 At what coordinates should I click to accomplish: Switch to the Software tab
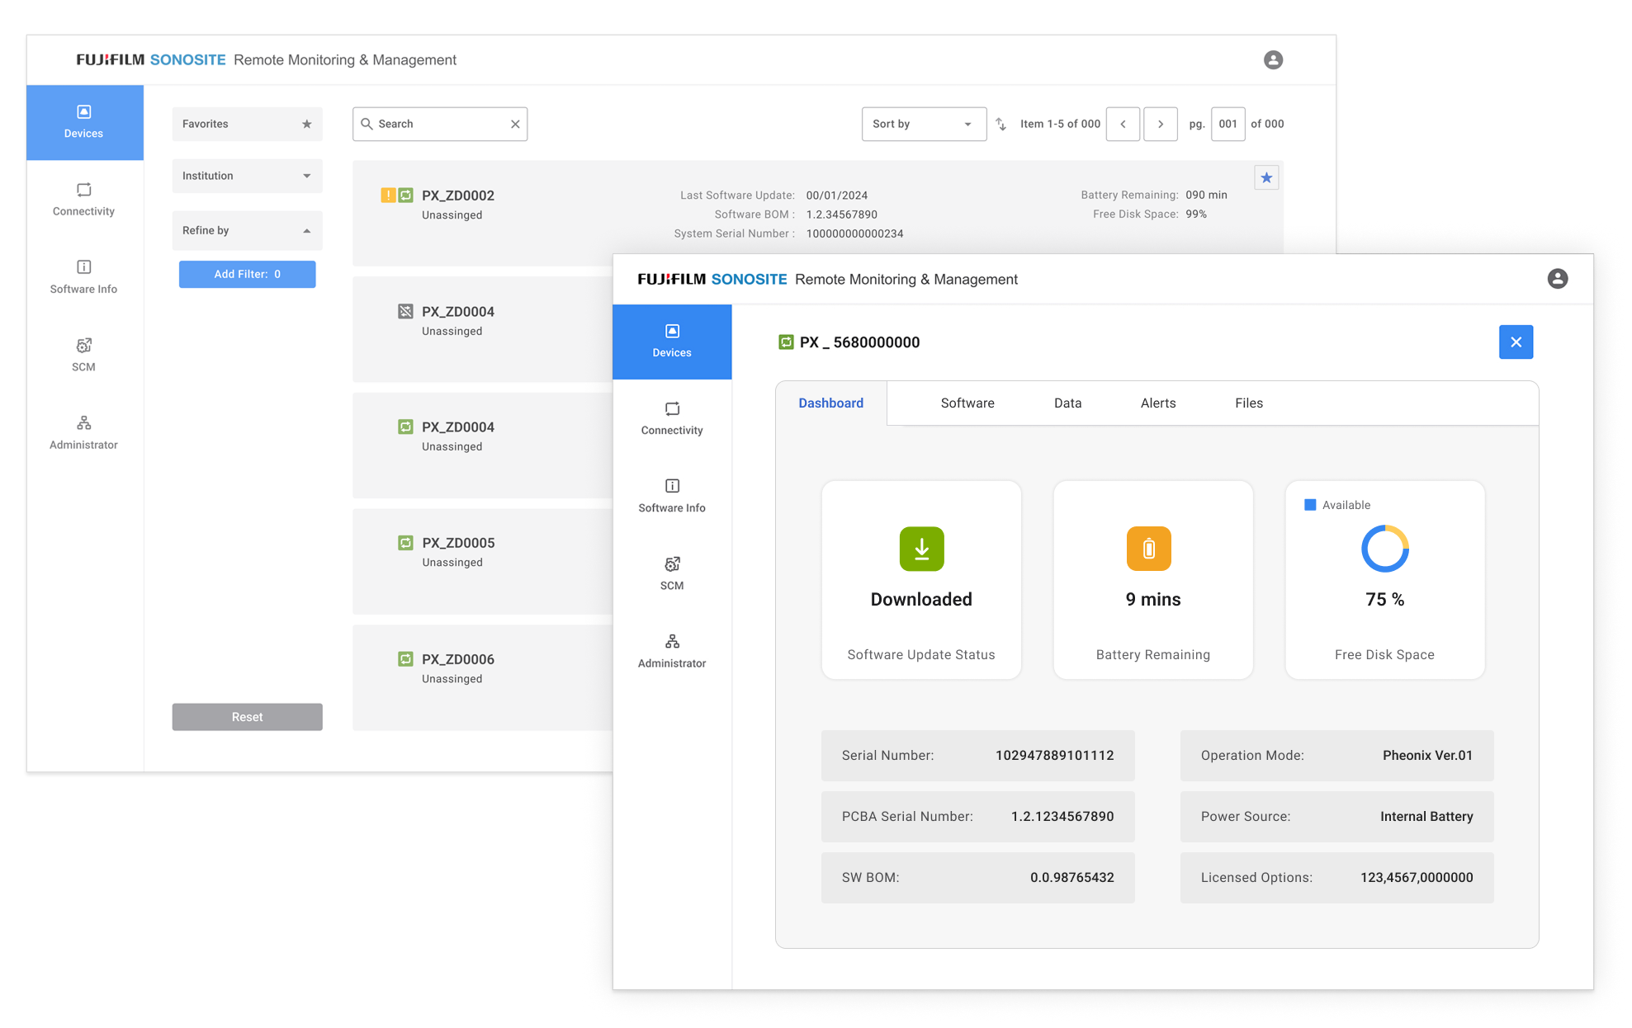click(x=967, y=403)
